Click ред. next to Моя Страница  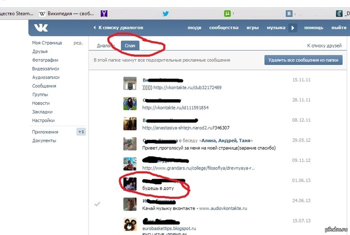(78, 43)
